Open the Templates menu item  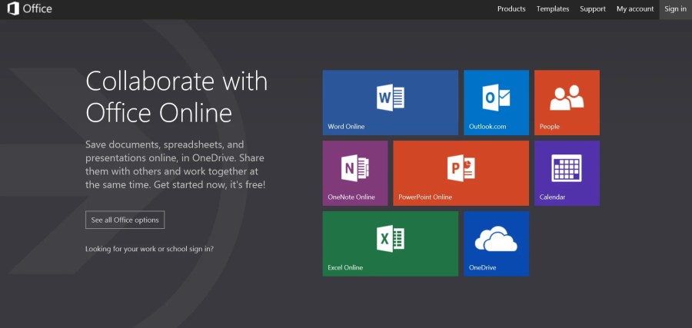coord(553,8)
